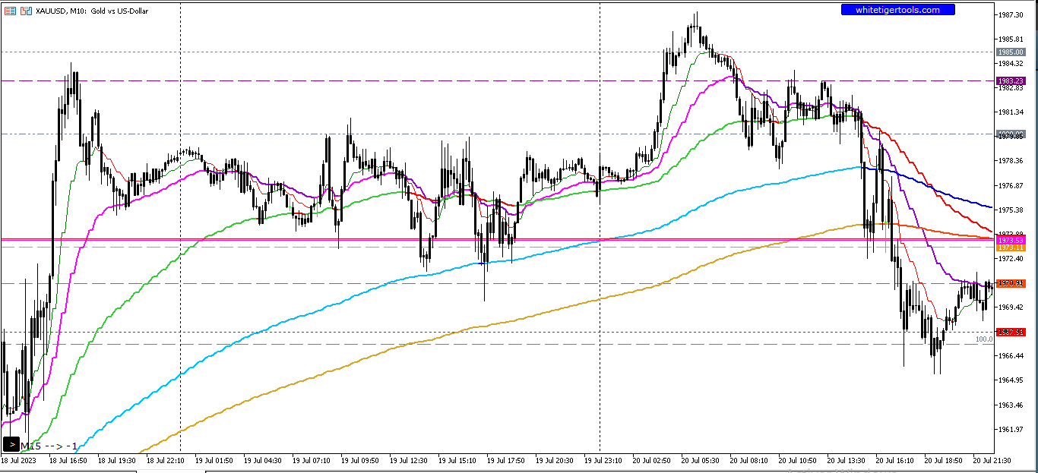Click the 1963.46 price scale value

pyautogui.click(x=1011, y=404)
